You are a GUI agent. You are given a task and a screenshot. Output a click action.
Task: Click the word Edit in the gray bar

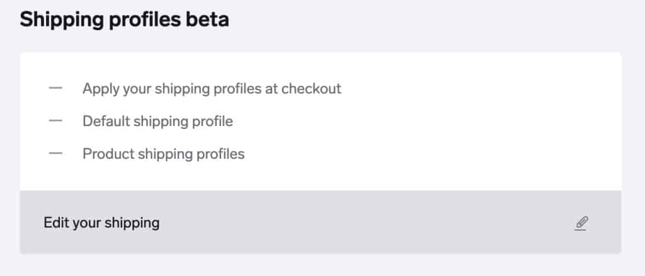54,222
